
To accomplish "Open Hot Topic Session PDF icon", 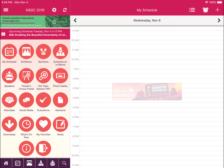I will coord(43,76).
